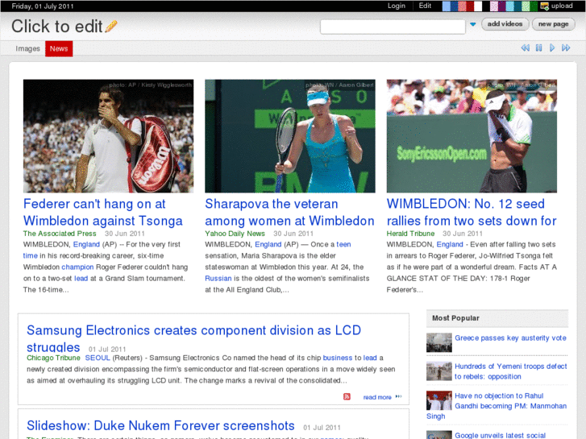The height and width of the screenshot is (439, 586).
Task: Open Google unveils latest social story
Action: click(500, 435)
